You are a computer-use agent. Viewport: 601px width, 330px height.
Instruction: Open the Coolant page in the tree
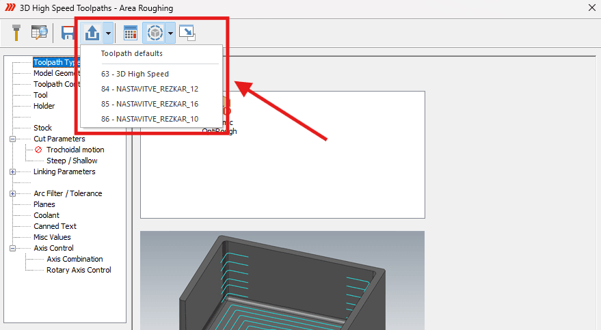(x=46, y=215)
